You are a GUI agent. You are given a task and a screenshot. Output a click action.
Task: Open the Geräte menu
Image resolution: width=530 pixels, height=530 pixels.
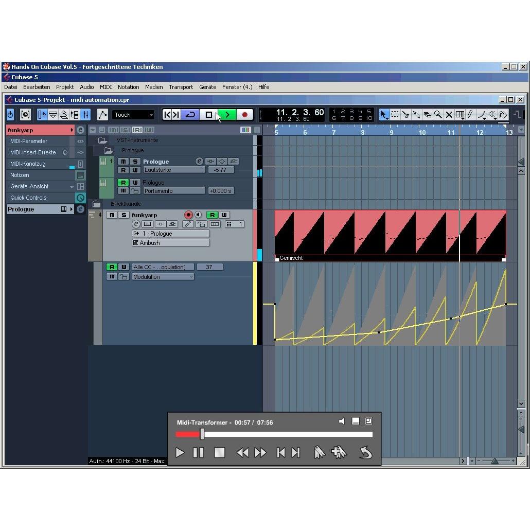[207, 87]
